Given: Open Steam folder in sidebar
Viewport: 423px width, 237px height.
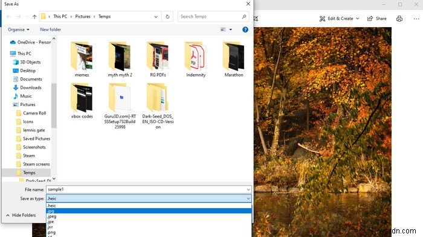Looking at the screenshot, I should [25, 156].
